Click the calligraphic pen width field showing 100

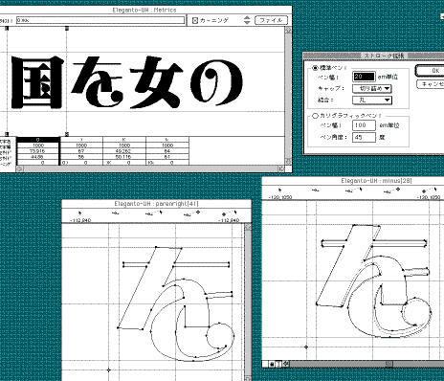coord(364,125)
